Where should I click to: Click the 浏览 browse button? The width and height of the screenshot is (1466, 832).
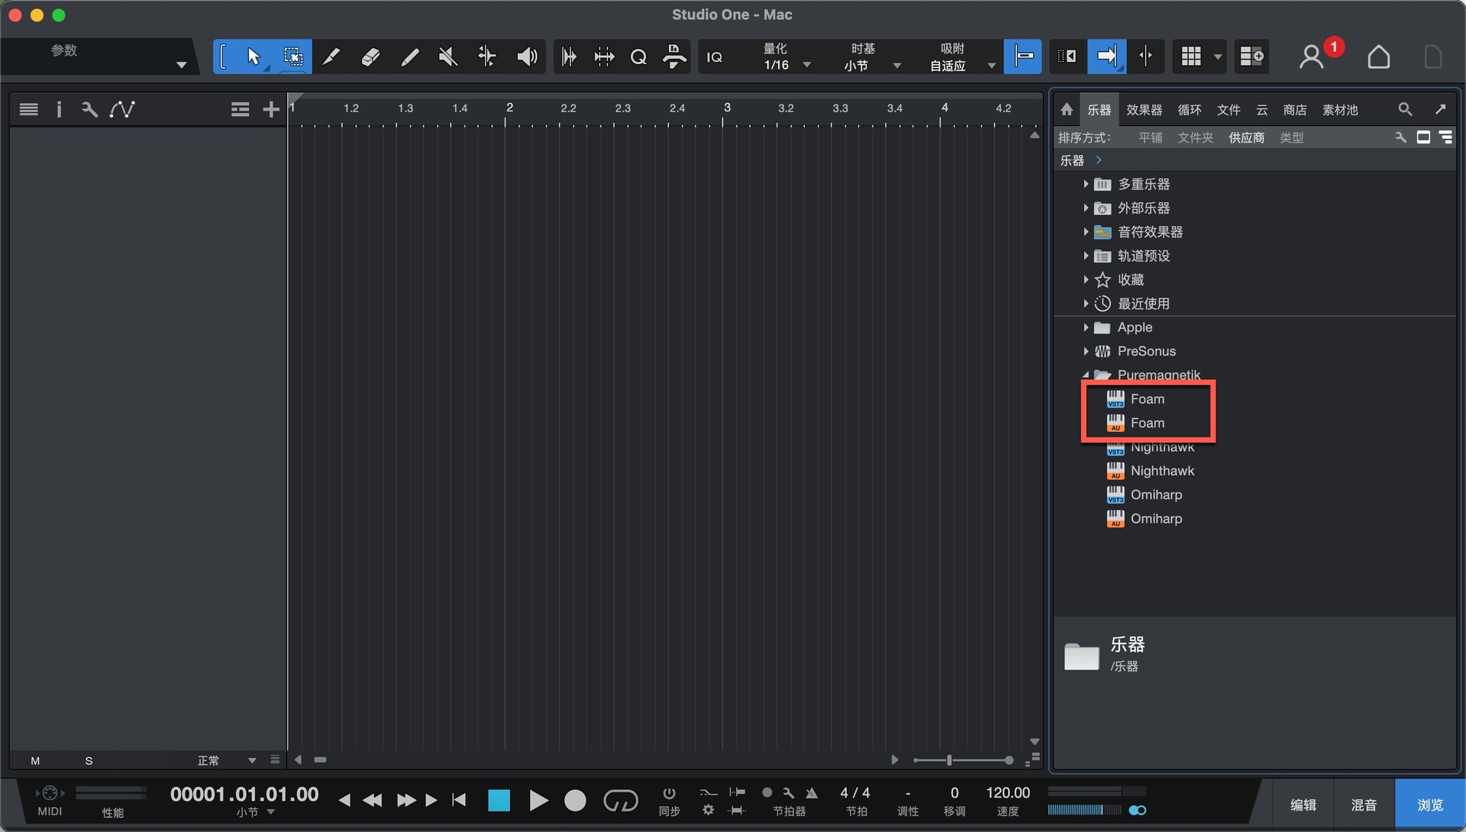pyautogui.click(x=1430, y=805)
